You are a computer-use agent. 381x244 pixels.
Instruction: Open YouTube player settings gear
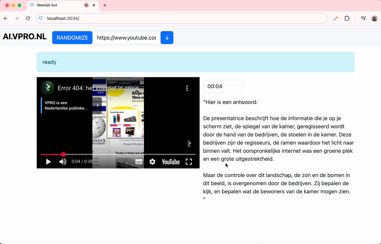(152, 162)
